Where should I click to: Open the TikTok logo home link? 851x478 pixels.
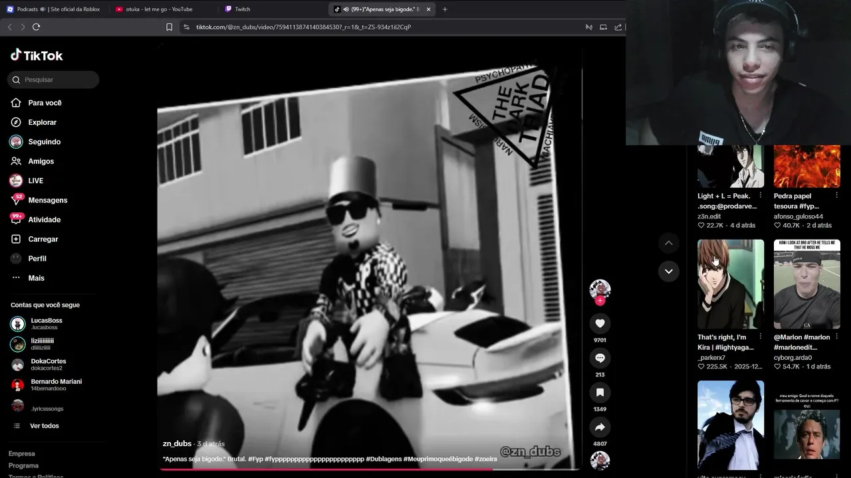pos(37,56)
